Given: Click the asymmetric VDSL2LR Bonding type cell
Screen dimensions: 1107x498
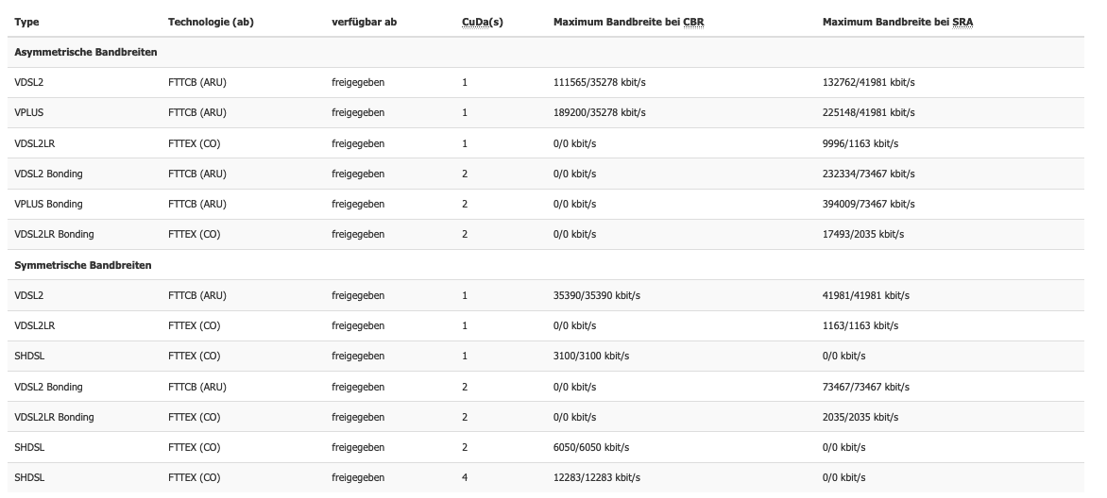Looking at the screenshot, I should click(x=54, y=234).
